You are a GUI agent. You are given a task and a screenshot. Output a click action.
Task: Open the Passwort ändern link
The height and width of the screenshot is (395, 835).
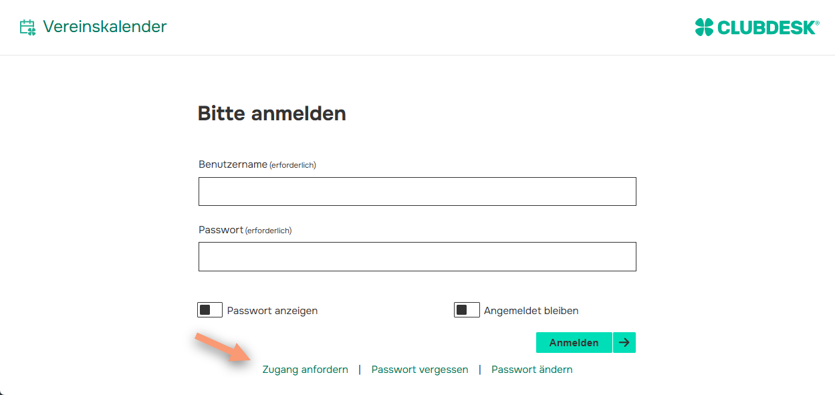531,369
